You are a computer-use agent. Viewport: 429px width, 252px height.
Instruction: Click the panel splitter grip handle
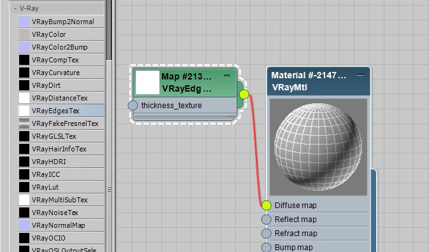click(x=109, y=189)
